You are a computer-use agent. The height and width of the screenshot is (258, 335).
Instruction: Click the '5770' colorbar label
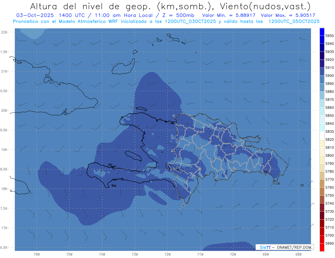(330, 180)
